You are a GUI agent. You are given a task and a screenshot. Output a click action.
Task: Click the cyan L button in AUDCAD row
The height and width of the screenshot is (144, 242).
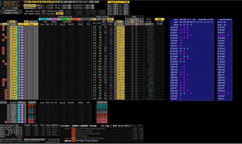[x=19, y=27]
